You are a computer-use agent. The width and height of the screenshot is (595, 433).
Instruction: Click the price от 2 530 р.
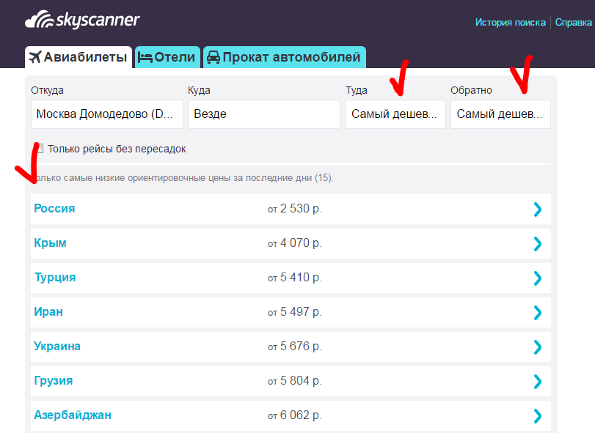point(295,209)
